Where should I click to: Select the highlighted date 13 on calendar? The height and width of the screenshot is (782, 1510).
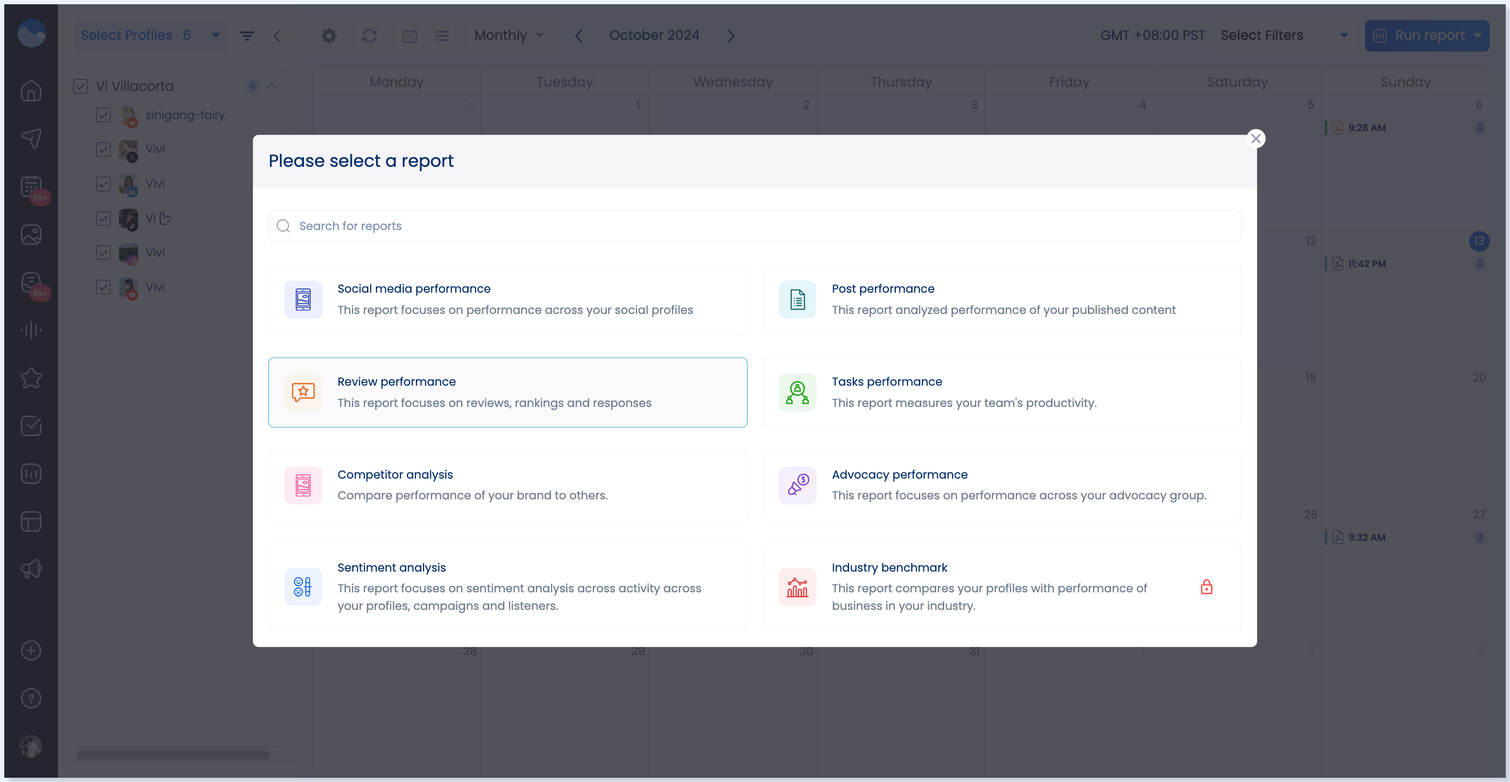[1479, 241]
